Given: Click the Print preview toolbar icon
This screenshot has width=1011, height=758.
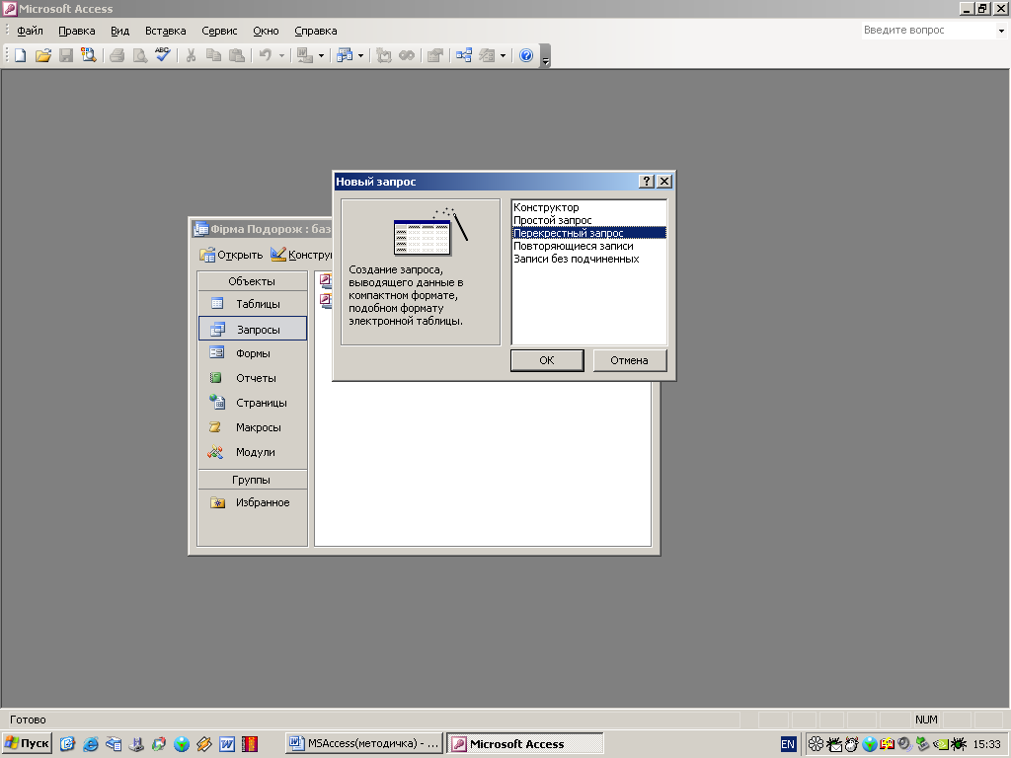Looking at the screenshot, I should [139, 56].
